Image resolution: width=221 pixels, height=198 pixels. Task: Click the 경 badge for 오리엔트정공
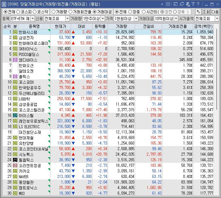point(15,165)
